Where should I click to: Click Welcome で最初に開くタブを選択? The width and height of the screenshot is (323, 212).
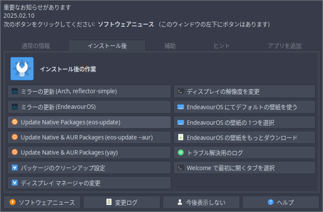pyautogui.click(x=244, y=168)
